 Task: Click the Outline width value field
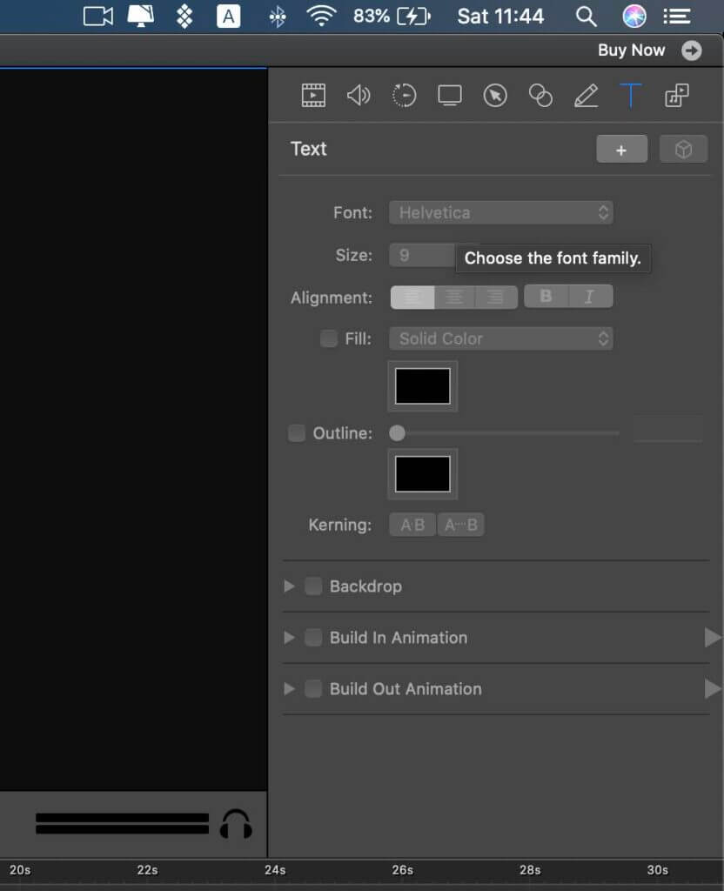coord(668,429)
